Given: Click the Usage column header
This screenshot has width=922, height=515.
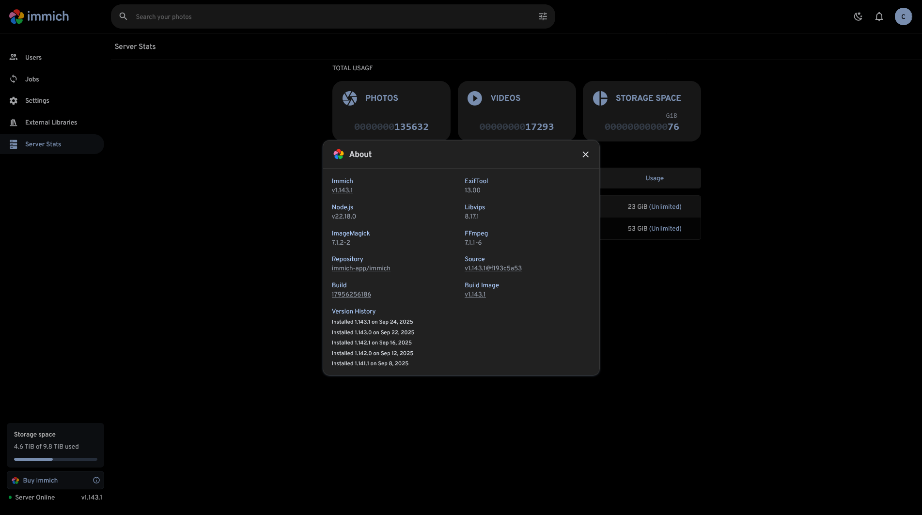Looking at the screenshot, I should [x=655, y=178].
